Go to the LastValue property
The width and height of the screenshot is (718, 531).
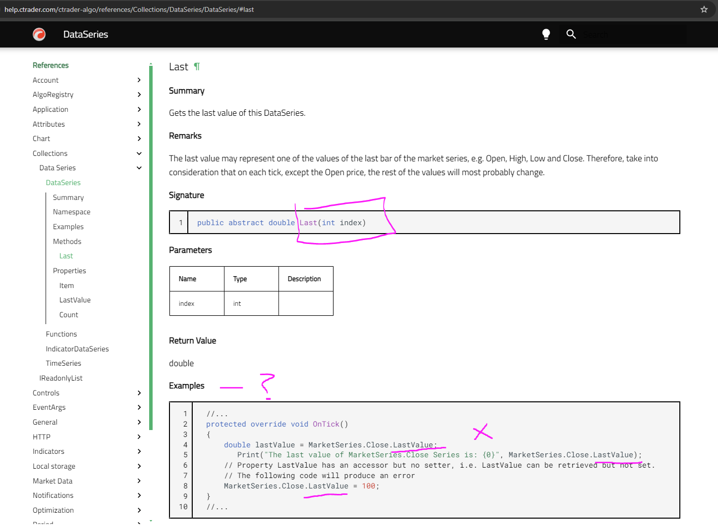click(75, 300)
